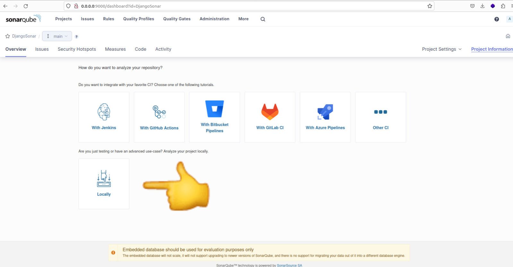Click 'Embedded database should be used' text

point(188,250)
